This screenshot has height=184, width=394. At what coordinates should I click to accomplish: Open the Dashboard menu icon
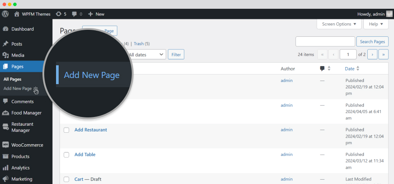click(x=6, y=29)
